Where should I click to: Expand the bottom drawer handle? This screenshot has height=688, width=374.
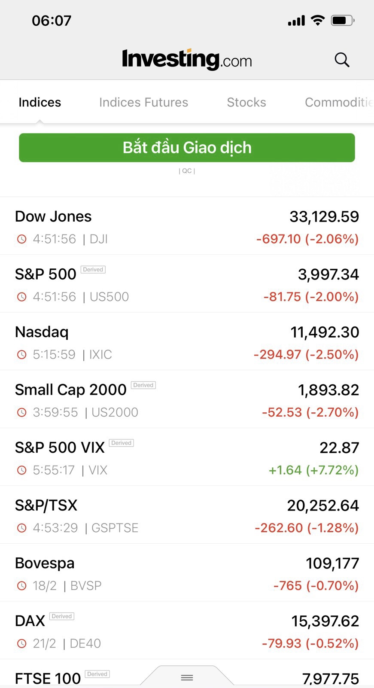point(187,677)
